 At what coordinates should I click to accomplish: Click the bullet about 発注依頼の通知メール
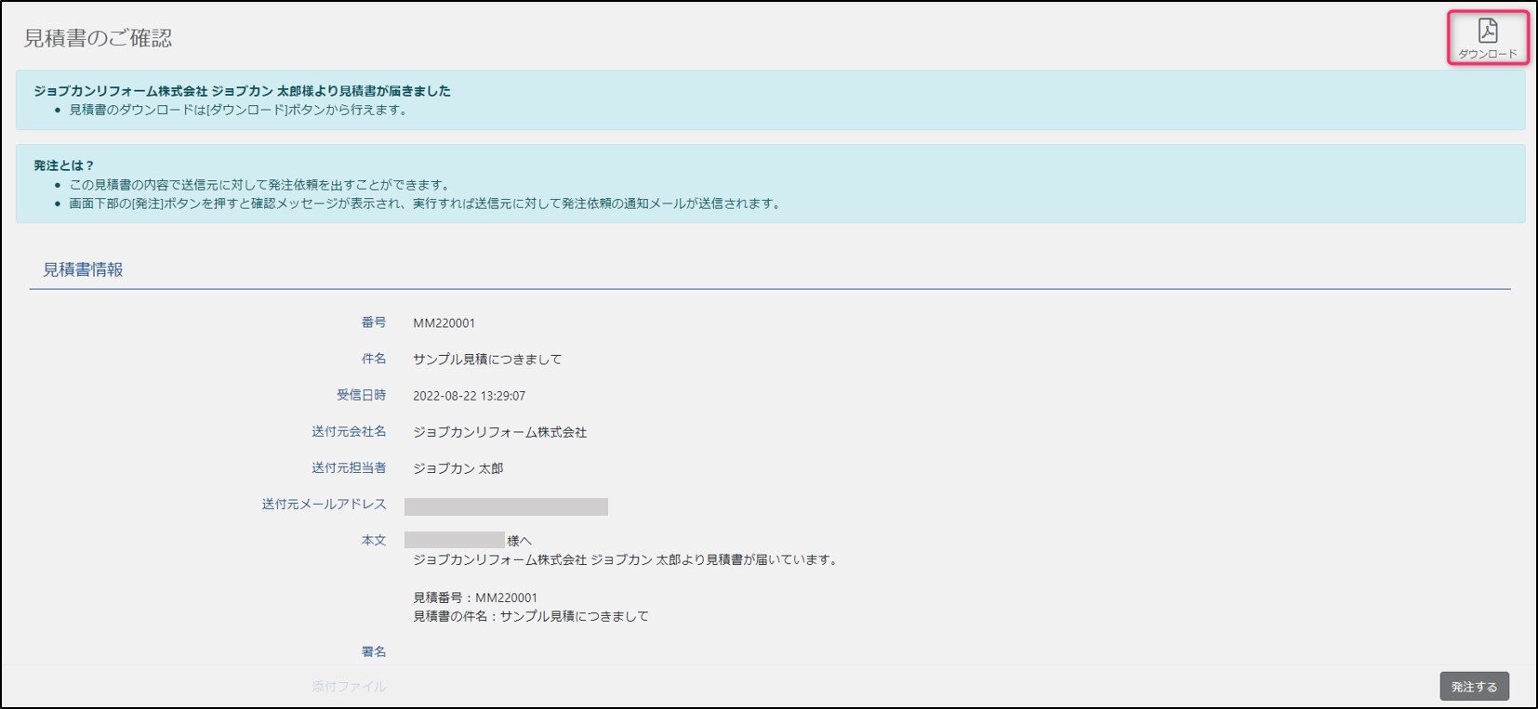point(424,204)
